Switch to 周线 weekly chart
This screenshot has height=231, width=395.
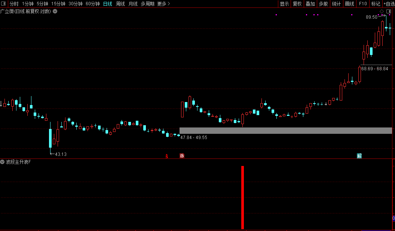pos(120,4)
